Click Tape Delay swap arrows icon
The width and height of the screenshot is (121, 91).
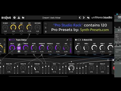point(13,40)
